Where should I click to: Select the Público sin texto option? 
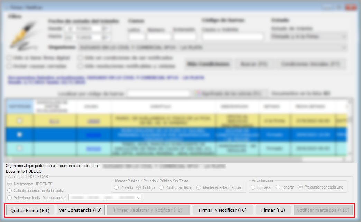[161, 187]
